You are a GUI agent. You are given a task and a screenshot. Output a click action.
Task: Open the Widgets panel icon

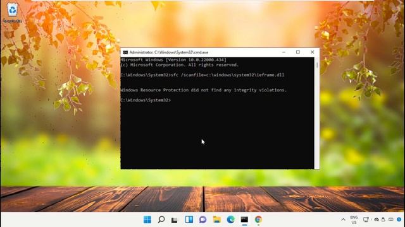point(189,219)
